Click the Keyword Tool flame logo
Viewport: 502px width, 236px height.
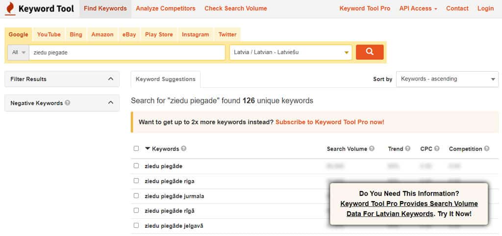pos(10,9)
